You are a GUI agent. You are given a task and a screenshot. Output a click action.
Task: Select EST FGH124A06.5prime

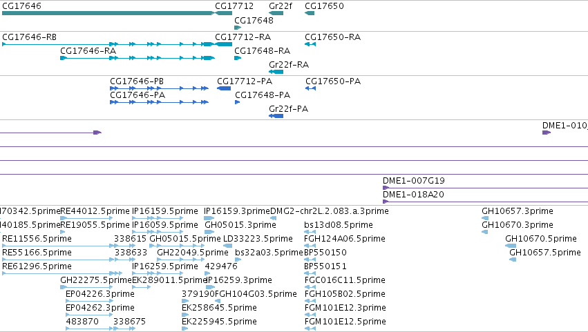click(345, 239)
